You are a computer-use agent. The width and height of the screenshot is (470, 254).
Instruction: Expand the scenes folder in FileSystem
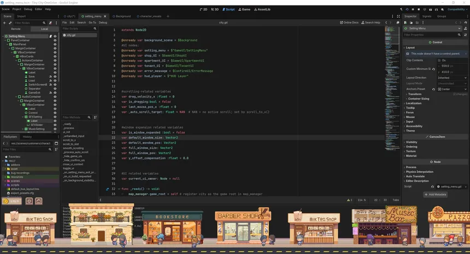click(x=5, y=181)
